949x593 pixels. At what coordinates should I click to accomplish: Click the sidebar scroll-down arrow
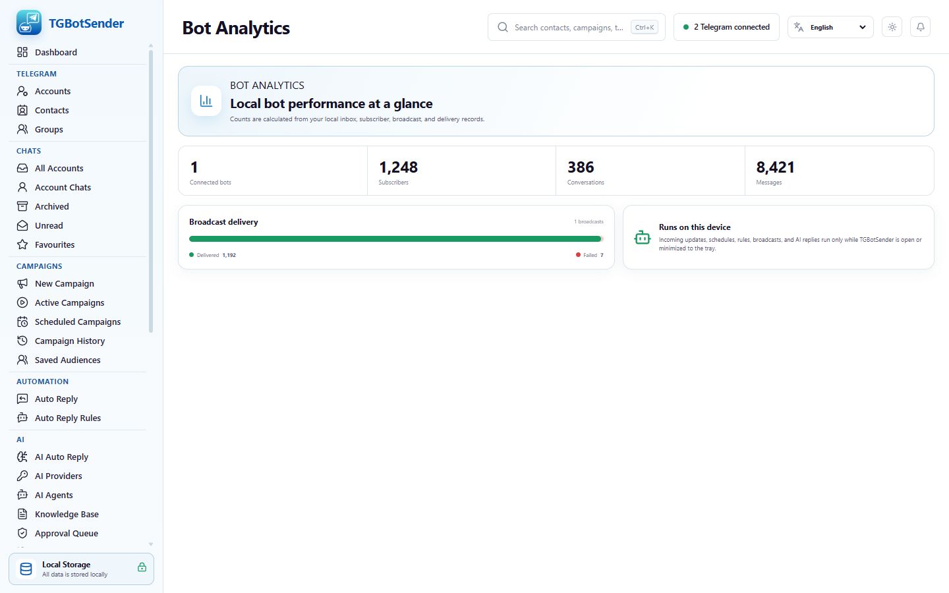click(151, 544)
